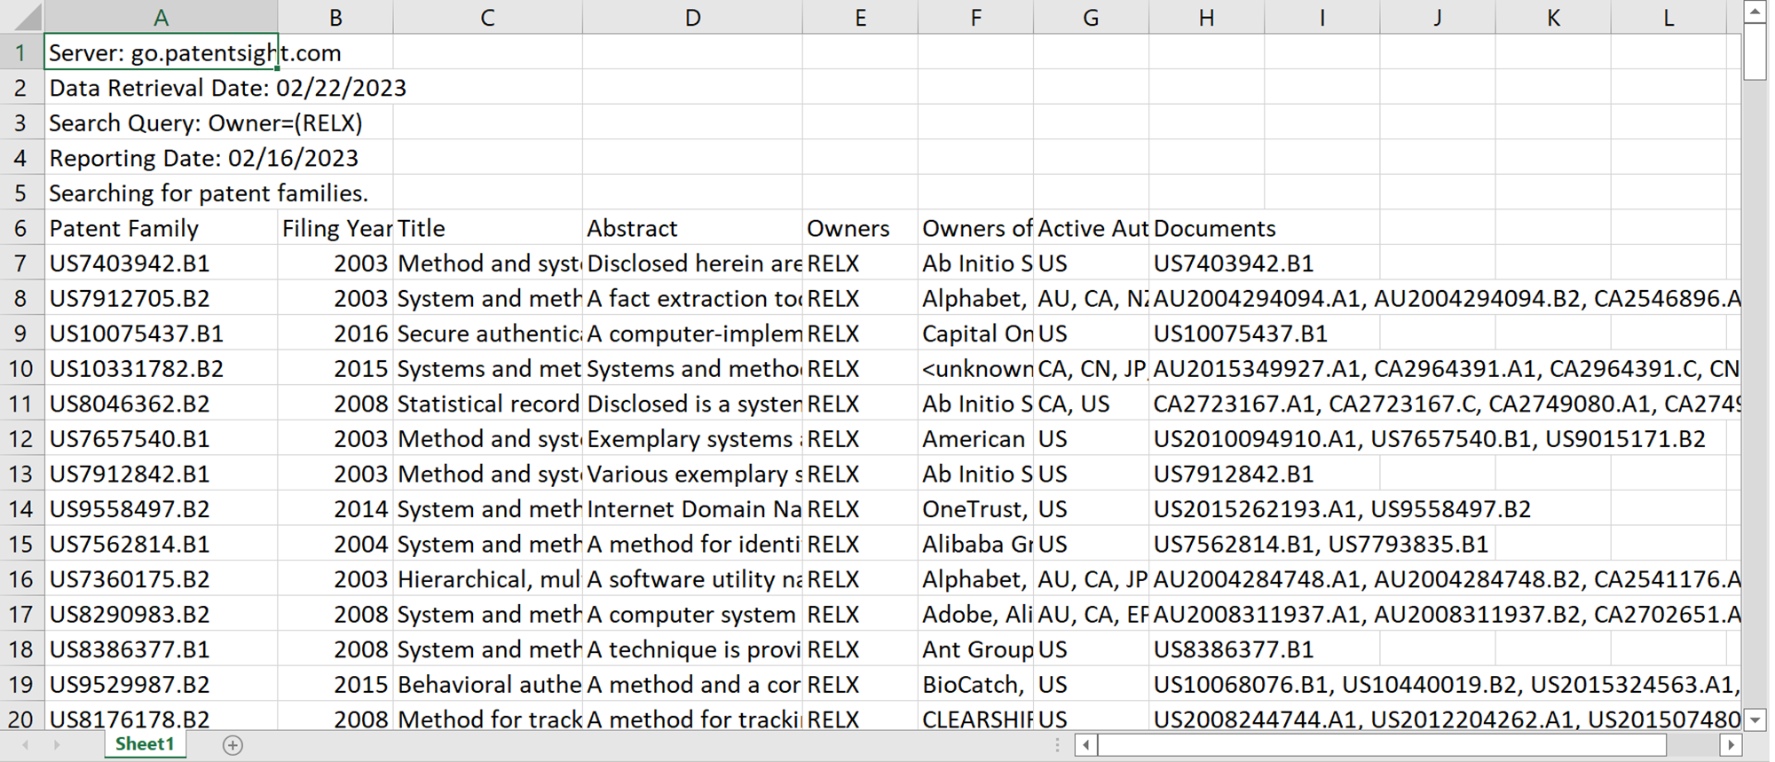1775x762 pixels.
Task: Click the horizontal scrollbar right arrow
Action: (x=1730, y=745)
